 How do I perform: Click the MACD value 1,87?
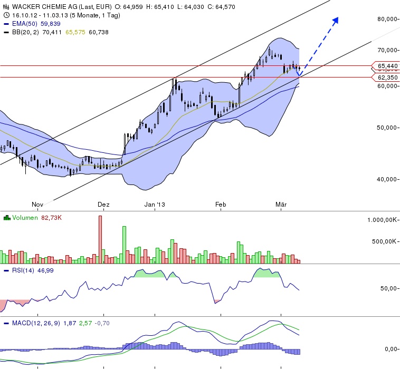pyautogui.click(x=70, y=323)
